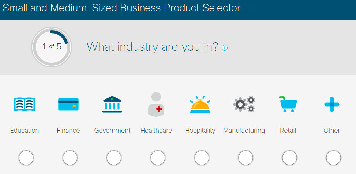Viewport: 356px width, 174px height.
Task: Select the Retail radio button
Action: click(x=289, y=158)
